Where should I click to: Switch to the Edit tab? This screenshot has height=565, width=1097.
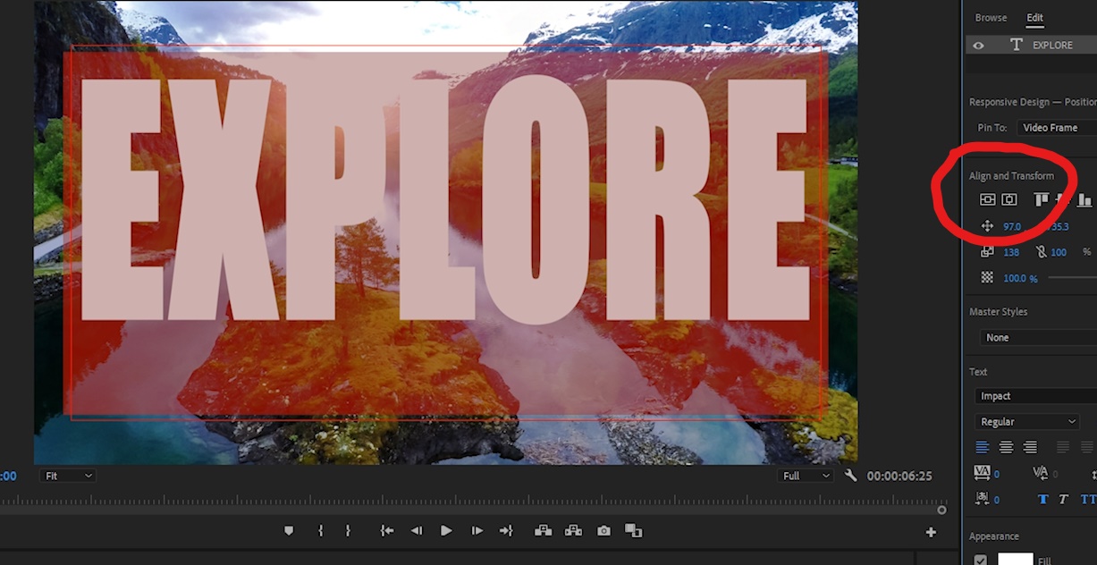point(1034,18)
